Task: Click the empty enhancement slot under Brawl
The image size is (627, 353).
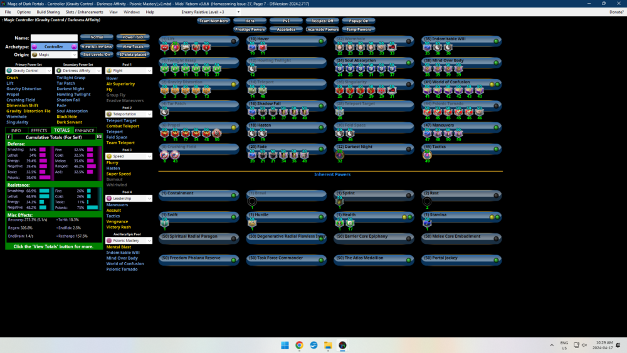Action: (x=252, y=201)
